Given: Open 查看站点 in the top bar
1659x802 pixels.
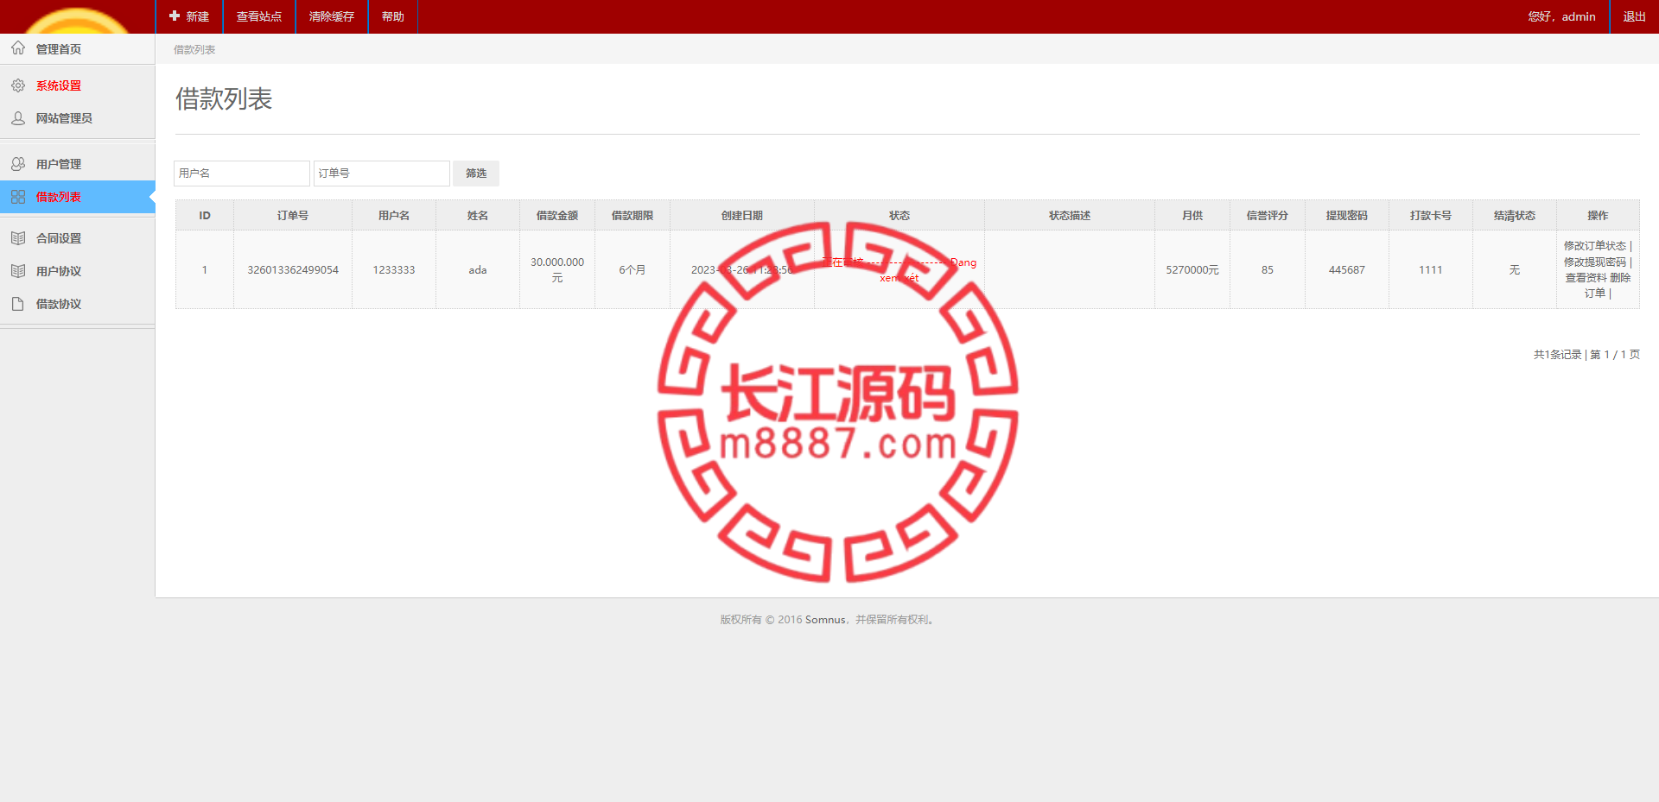Looking at the screenshot, I should coord(259,16).
